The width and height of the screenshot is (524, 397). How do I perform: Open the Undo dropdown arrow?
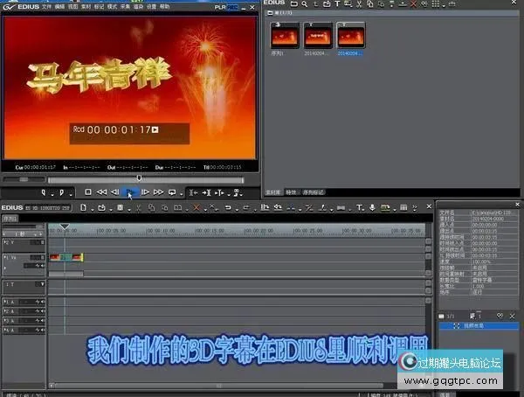pyautogui.click(x=237, y=210)
